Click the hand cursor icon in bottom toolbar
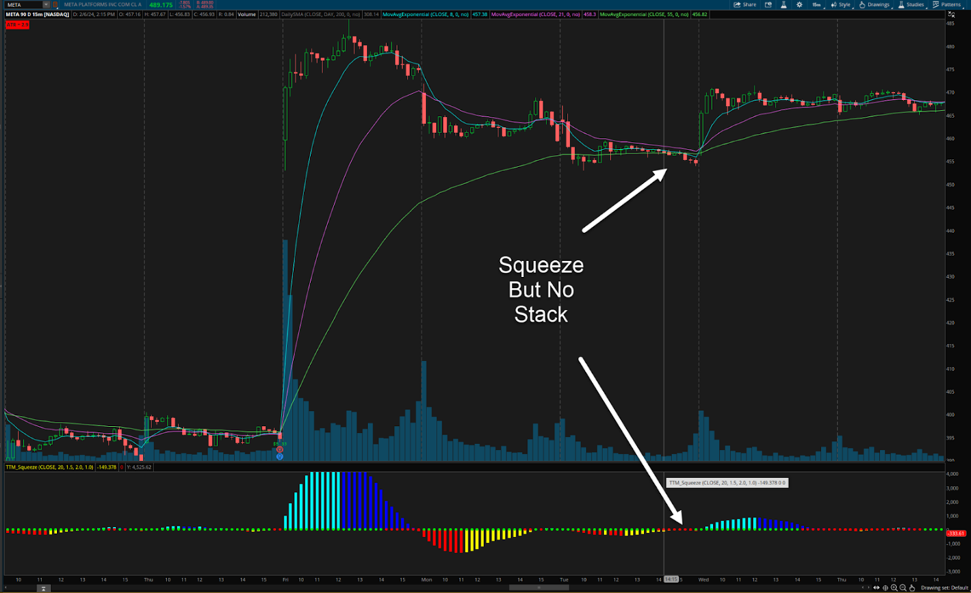 912,588
